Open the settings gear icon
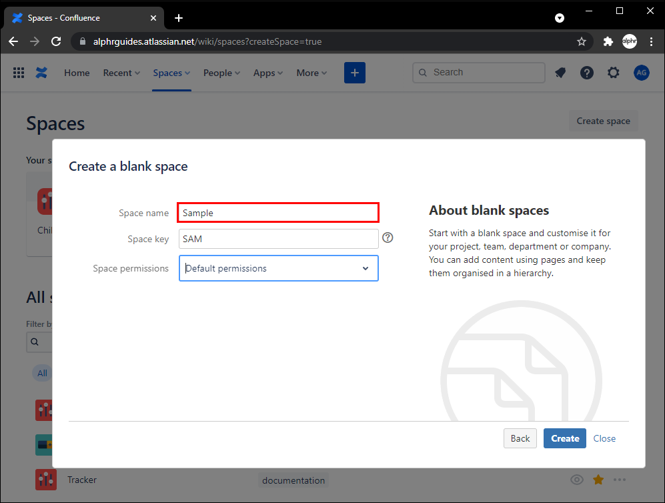 pos(614,73)
